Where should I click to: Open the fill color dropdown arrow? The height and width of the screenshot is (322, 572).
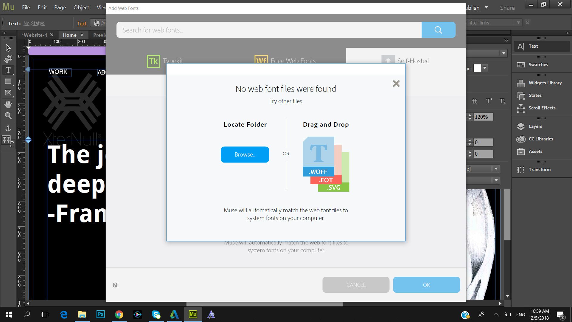coord(485,68)
